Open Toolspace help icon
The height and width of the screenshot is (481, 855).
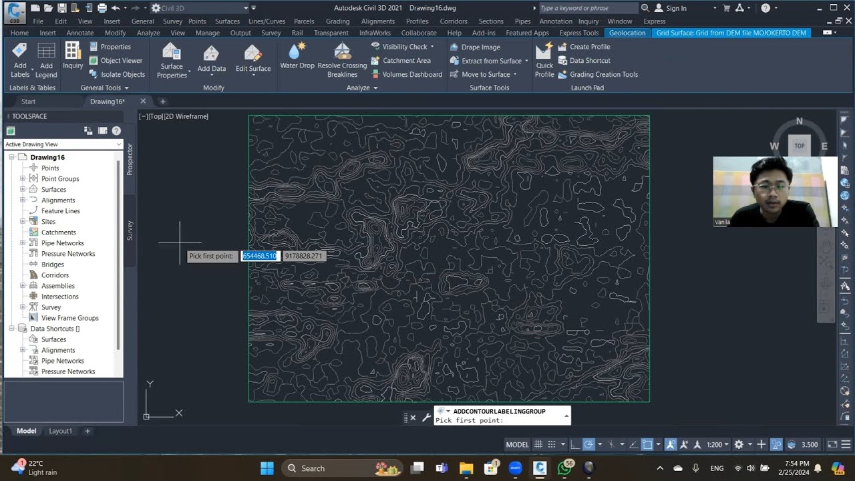[x=116, y=131]
